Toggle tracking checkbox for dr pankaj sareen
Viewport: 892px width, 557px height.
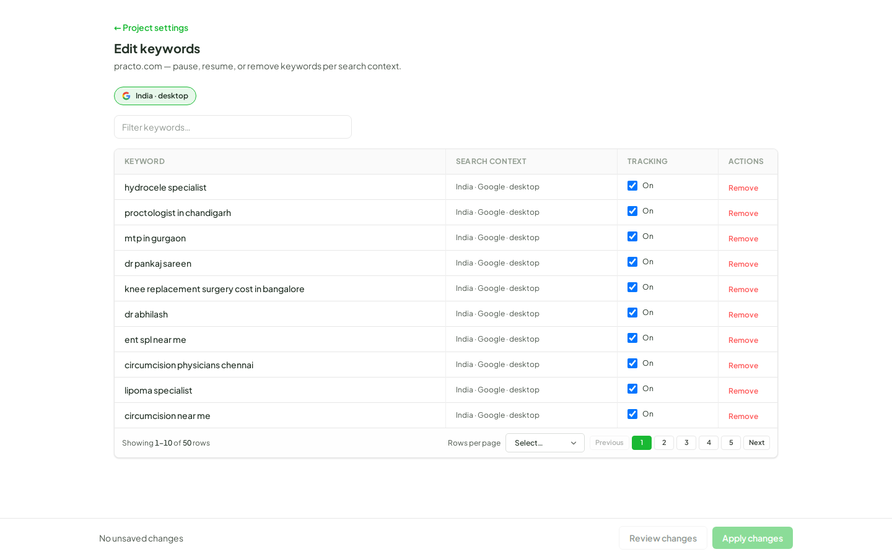[632, 262]
